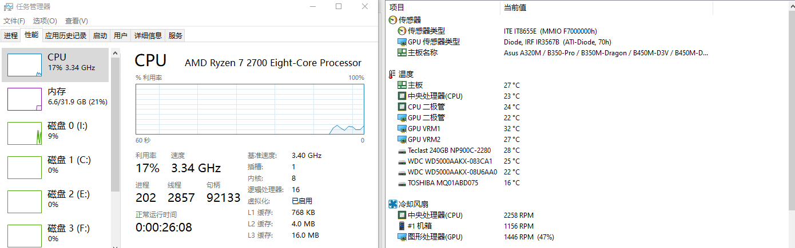Click the 项目 column header
795x248 pixels.
[396, 7]
